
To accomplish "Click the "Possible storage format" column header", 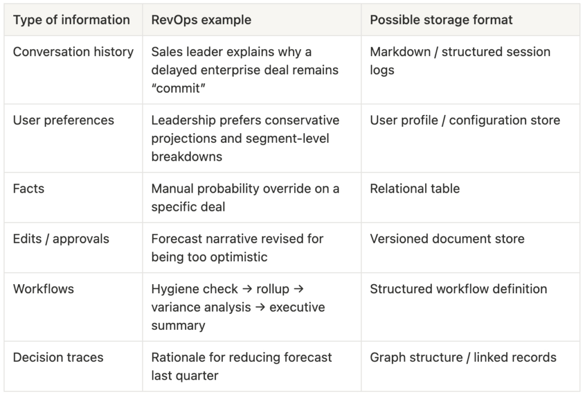I will pos(441,20).
